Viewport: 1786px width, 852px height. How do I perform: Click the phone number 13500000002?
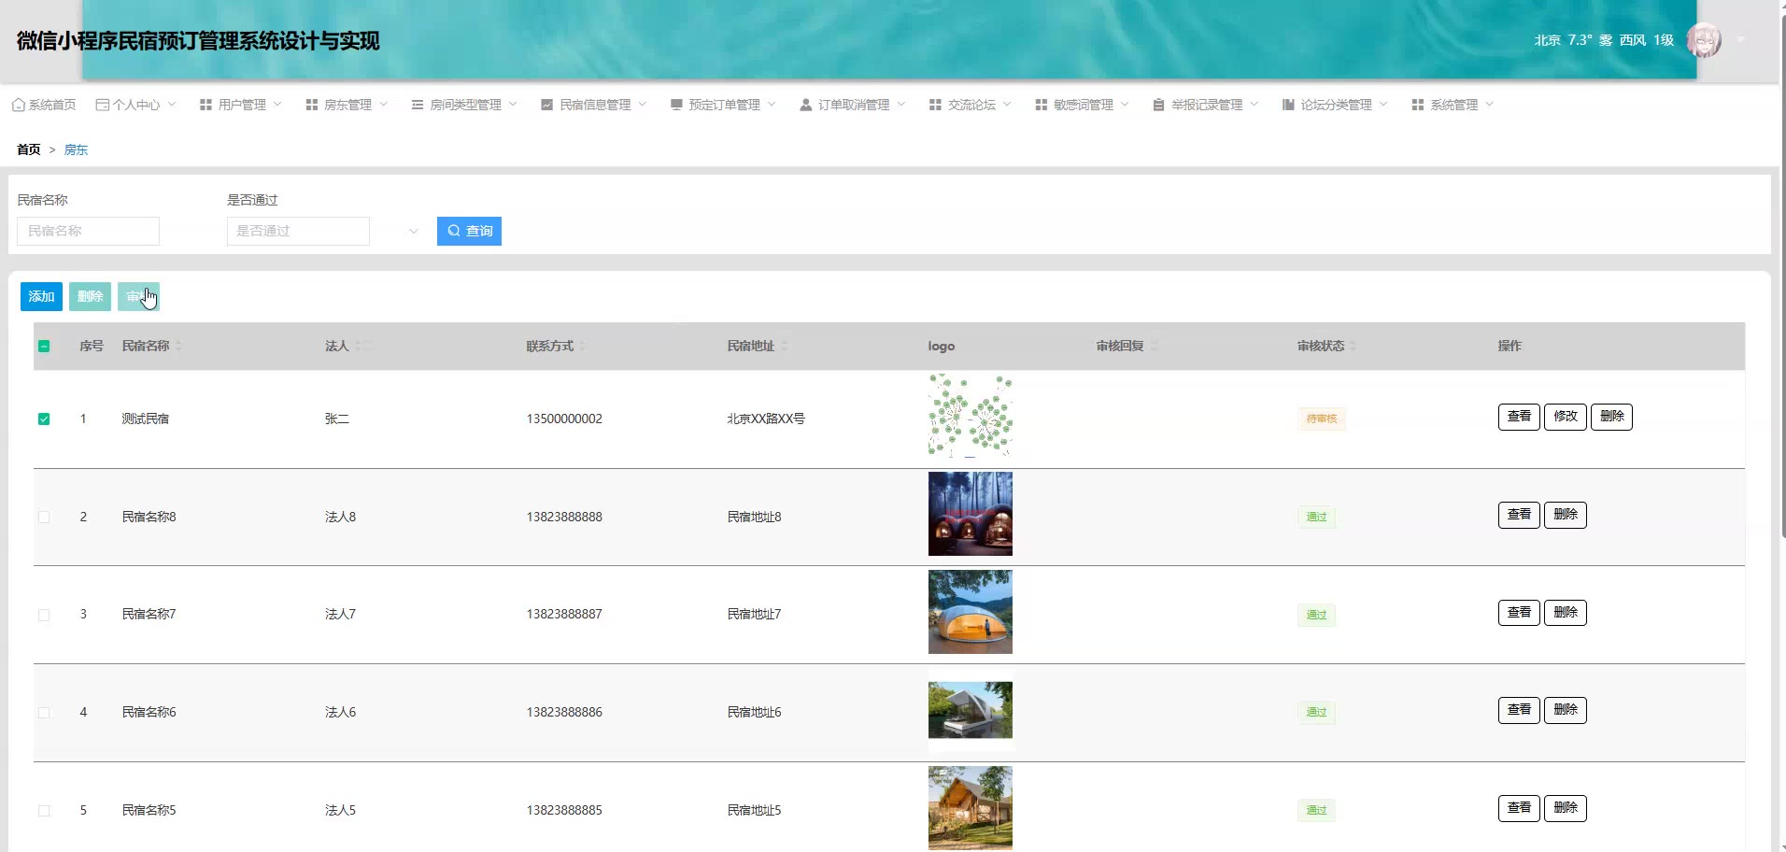(564, 419)
